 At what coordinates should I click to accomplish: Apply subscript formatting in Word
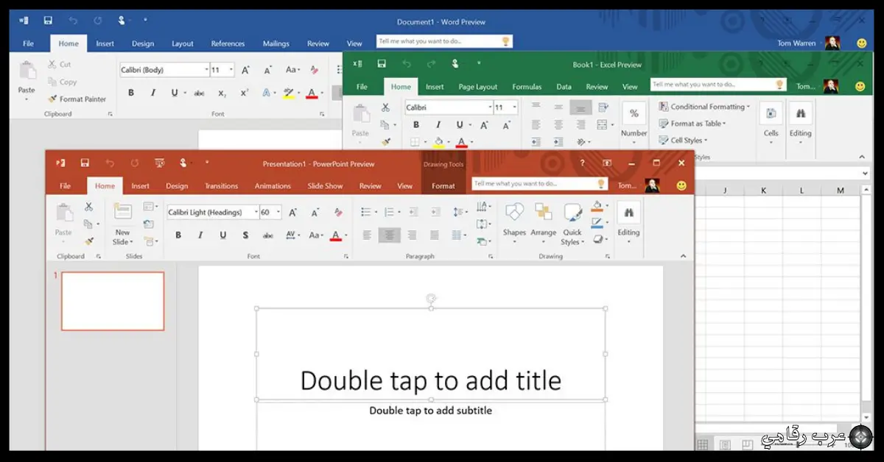pos(222,93)
